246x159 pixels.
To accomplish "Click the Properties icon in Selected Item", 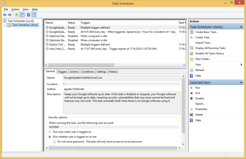I will (192, 109).
